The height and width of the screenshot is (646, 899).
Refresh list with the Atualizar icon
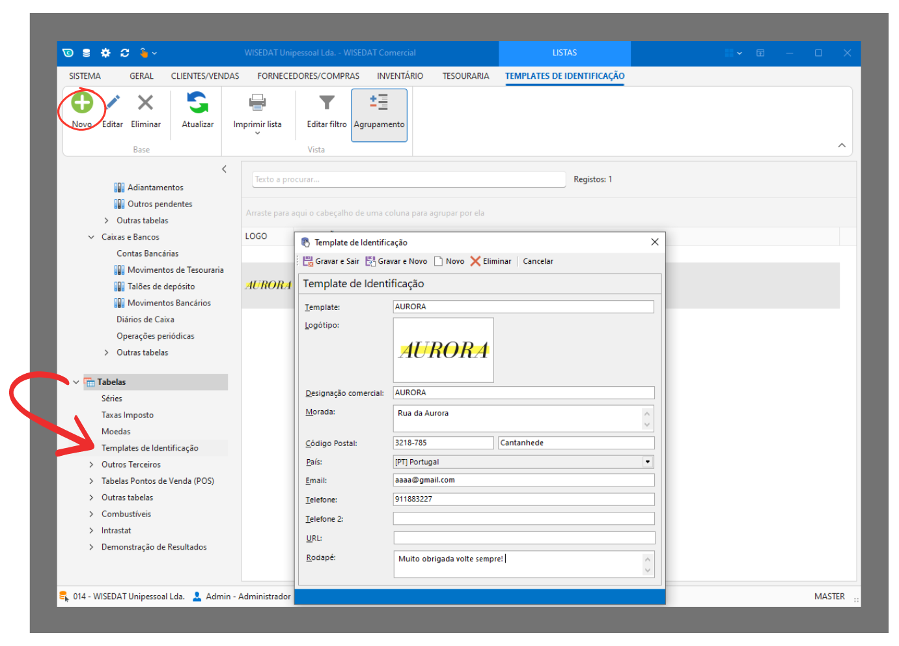coord(197,103)
